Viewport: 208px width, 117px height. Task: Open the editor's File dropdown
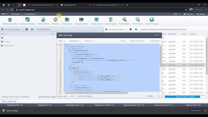(x=62, y=41)
